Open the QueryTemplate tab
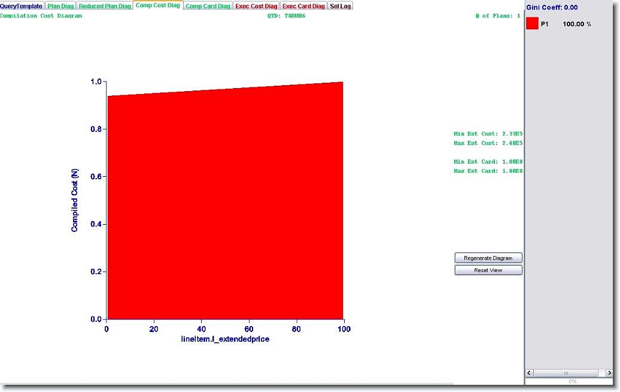 [x=22, y=6]
